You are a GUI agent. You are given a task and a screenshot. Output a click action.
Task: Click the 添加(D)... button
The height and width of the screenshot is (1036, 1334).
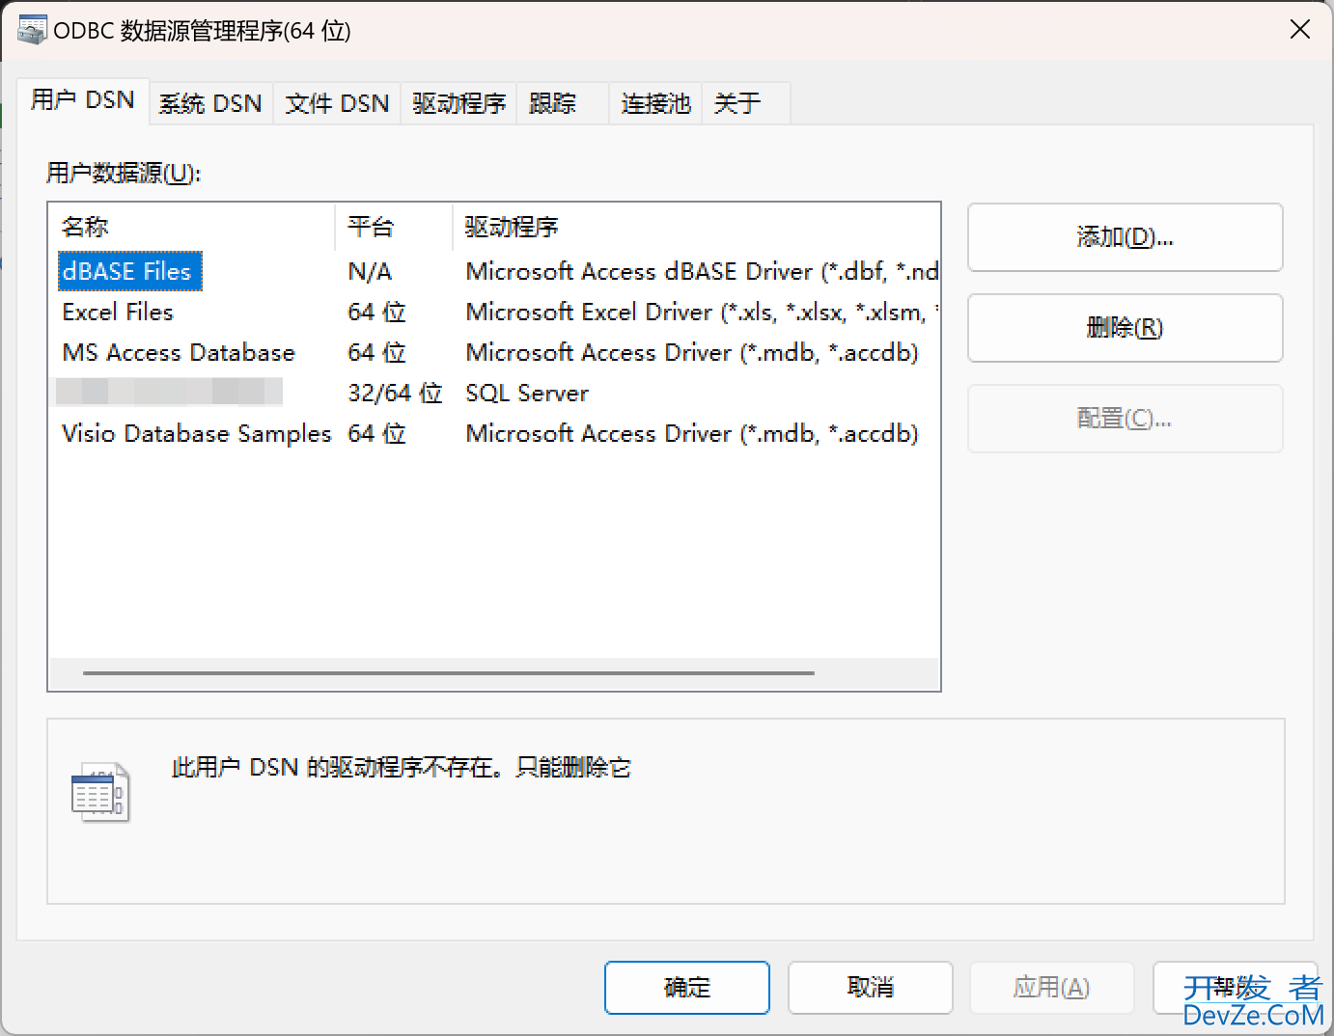(x=1125, y=237)
